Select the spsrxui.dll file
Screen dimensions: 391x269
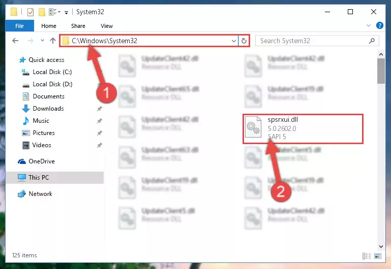303,128
